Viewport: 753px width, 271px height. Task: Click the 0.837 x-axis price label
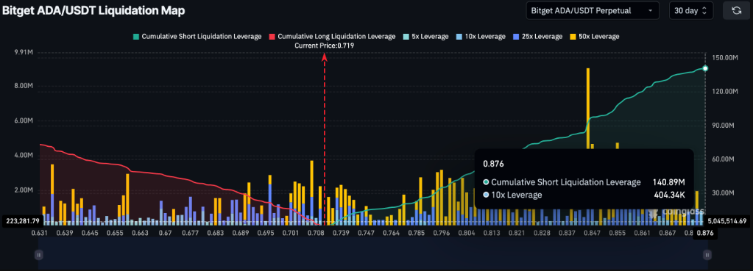pos(568,233)
